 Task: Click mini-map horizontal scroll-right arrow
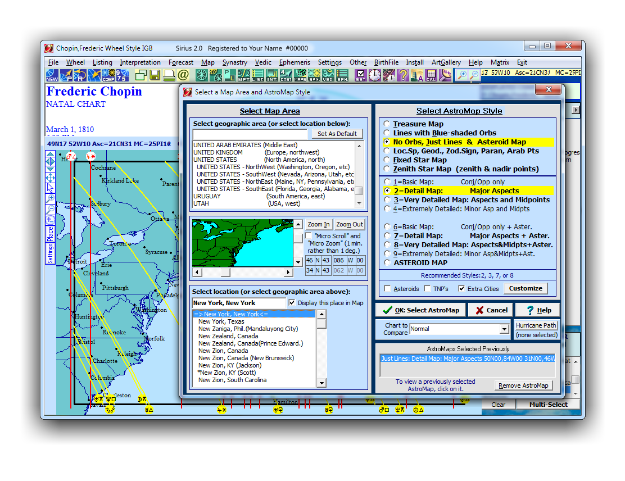point(288,272)
